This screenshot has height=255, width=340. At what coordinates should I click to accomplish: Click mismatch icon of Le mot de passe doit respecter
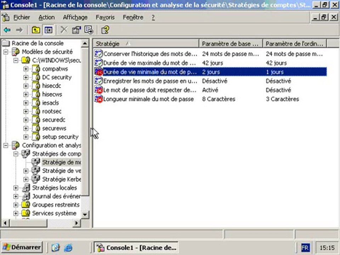[x=99, y=90]
